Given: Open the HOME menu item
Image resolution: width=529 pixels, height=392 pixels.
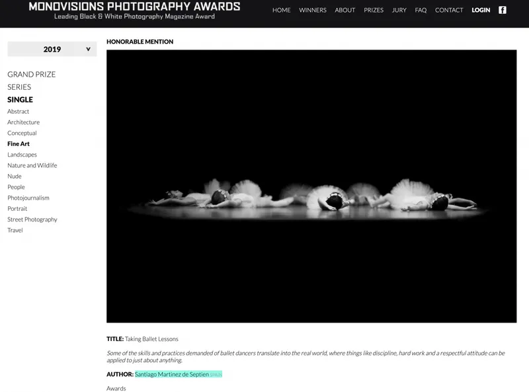Looking at the screenshot, I should pyautogui.click(x=282, y=10).
